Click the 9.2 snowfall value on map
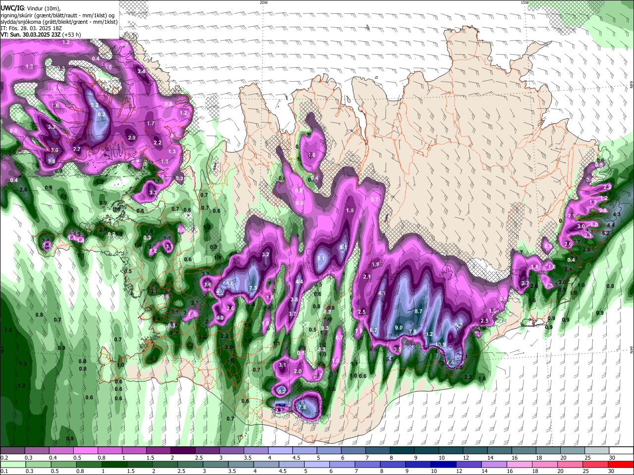This screenshot has height=475, width=634. 429,334
